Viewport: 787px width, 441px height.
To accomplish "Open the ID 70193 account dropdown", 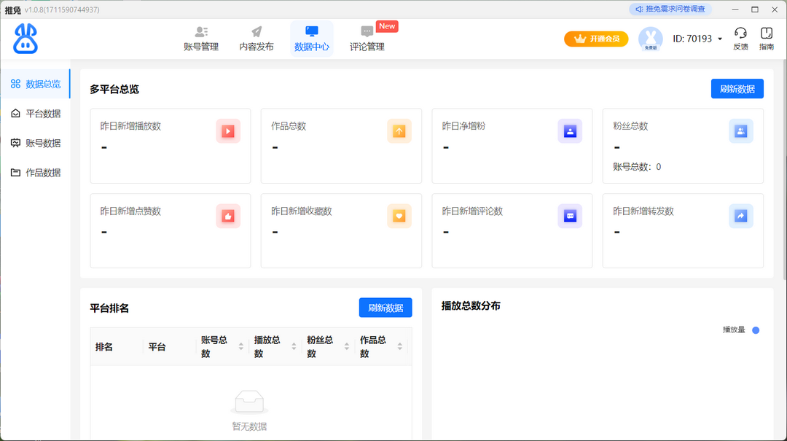I will pos(697,39).
